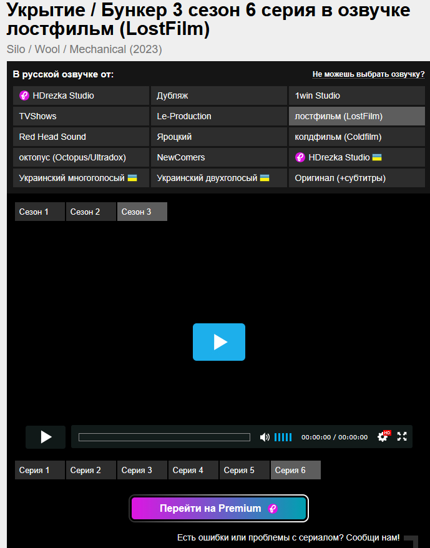The height and width of the screenshot is (548, 430).
Task: Choose колдфильм (Coldfilm) voiceover
Action: pyautogui.click(x=357, y=137)
